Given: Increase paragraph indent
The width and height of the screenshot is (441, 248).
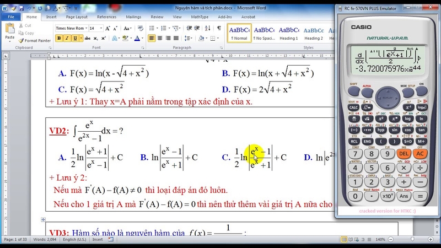Looking at the screenshot, I should pos(197,28).
